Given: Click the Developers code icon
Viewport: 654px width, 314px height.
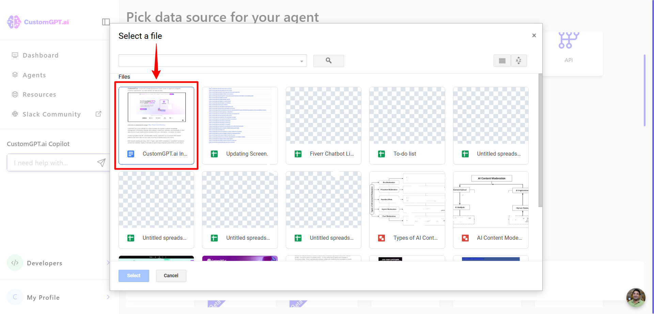Looking at the screenshot, I should (x=15, y=263).
